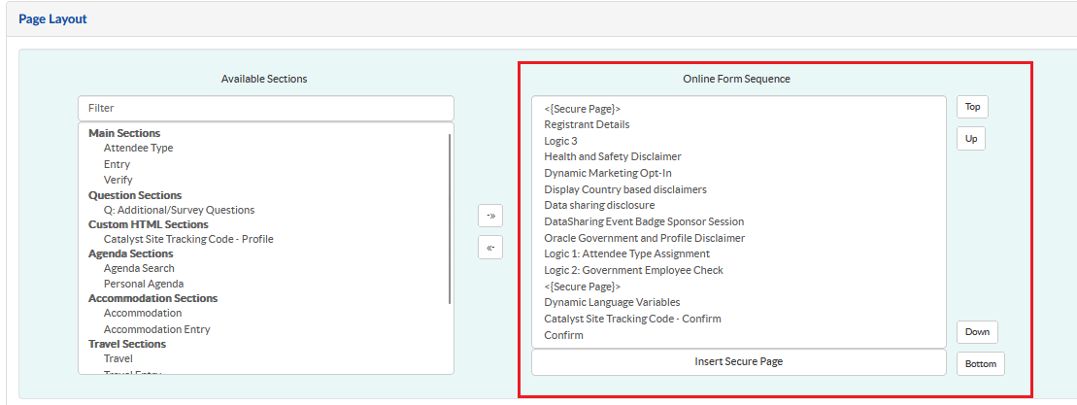Select Logic 3 in sequence

point(560,141)
